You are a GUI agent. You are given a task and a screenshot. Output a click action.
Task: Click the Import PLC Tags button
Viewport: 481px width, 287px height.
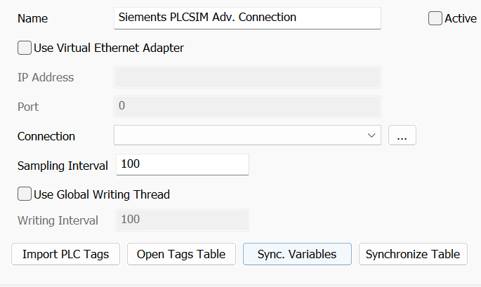pos(65,254)
